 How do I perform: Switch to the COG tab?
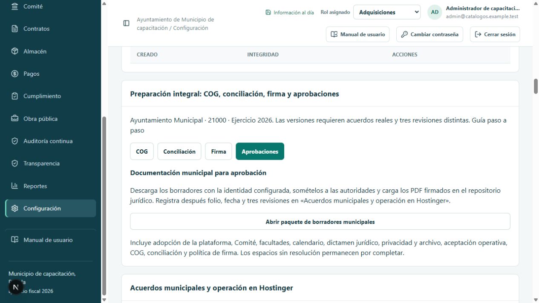pyautogui.click(x=142, y=151)
